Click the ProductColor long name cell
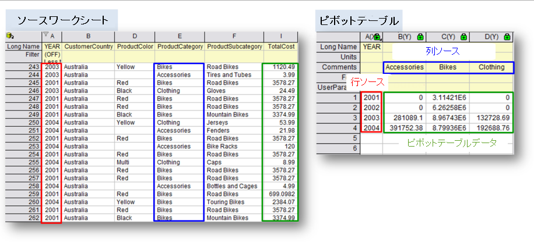 pos(135,46)
